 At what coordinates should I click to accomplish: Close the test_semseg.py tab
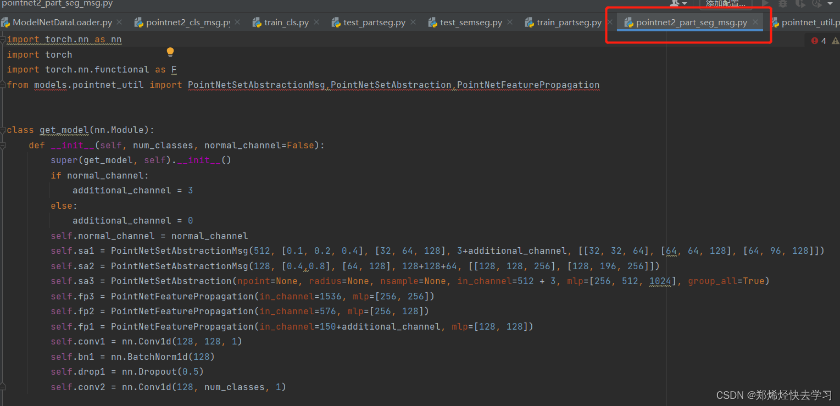(510, 23)
